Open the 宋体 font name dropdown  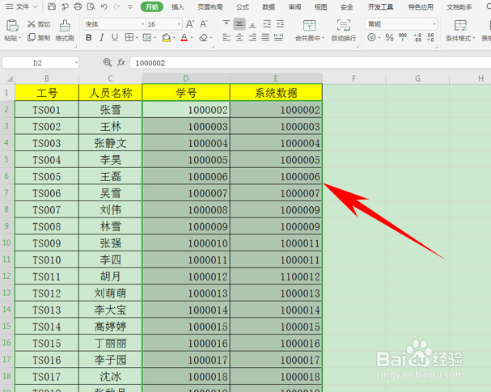[143, 24]
